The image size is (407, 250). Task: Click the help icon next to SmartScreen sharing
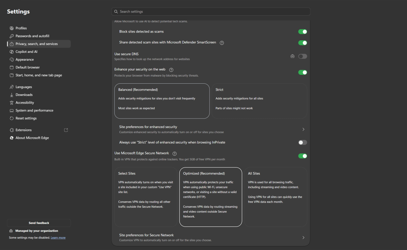pos(222,43)
